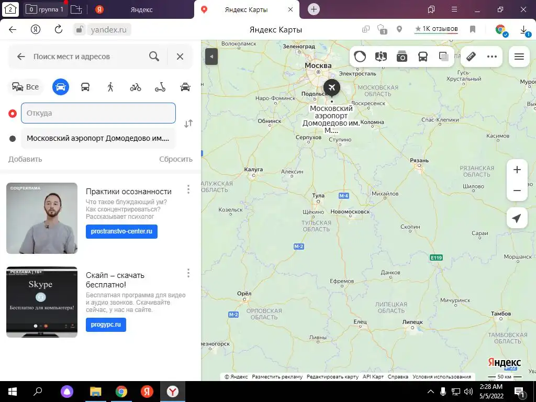Open Windows Start menu

click(x=13, y=392)
